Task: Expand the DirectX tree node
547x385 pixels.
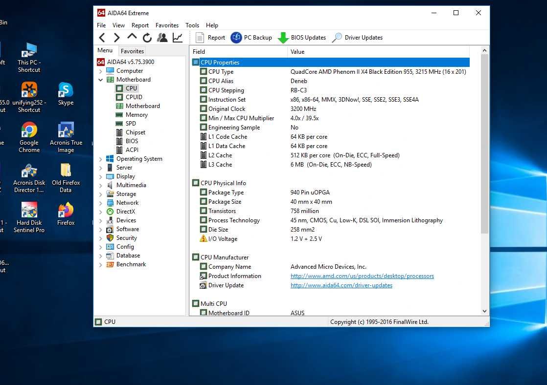Action: point(100,212)
